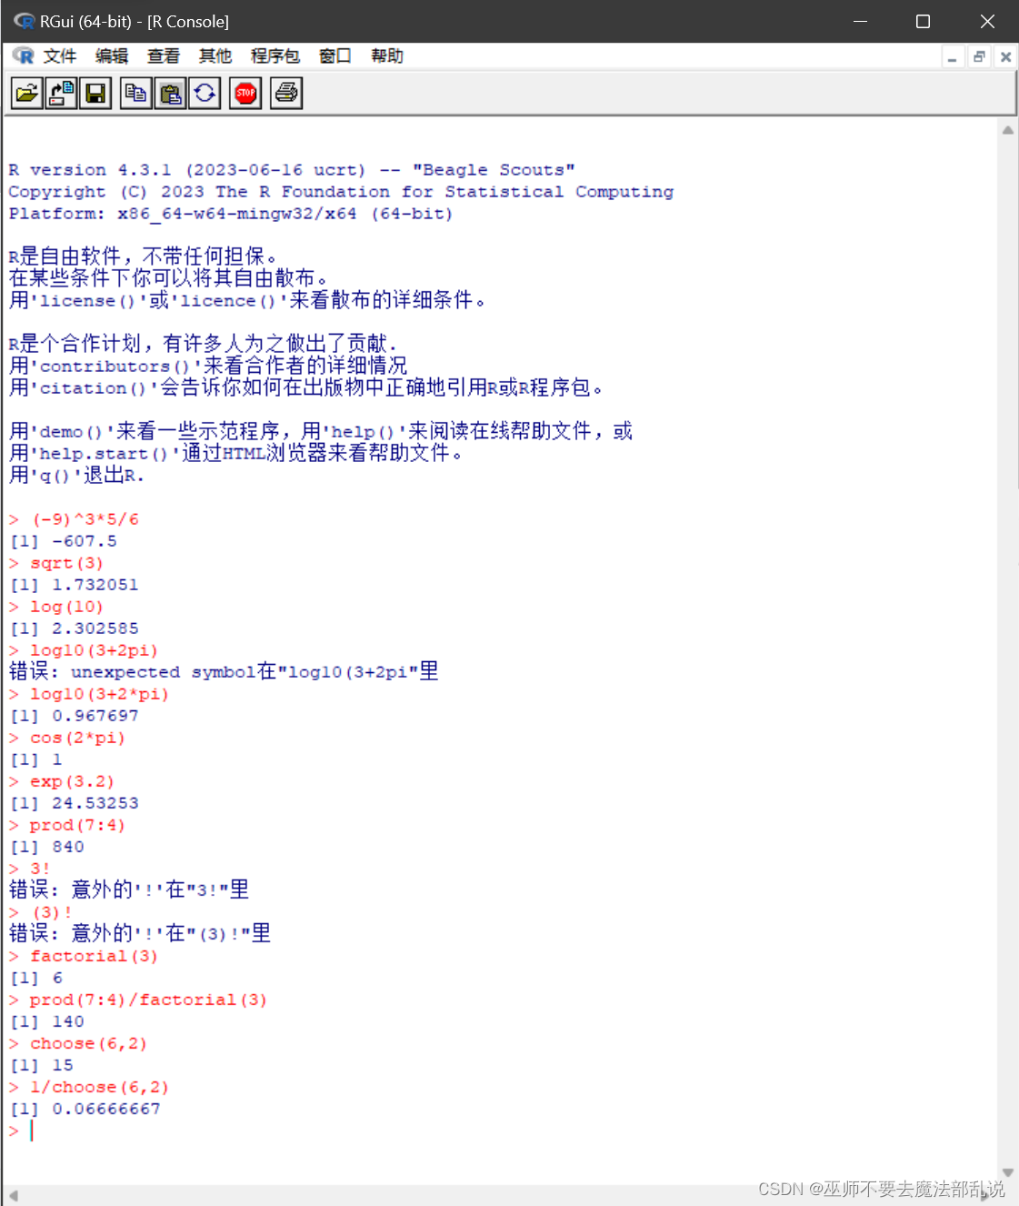This screenshot has width=1019, height=1206.
Task: Click the command 'exp(3.2)'
Action: pyautogui.click(x=73, y=781)
